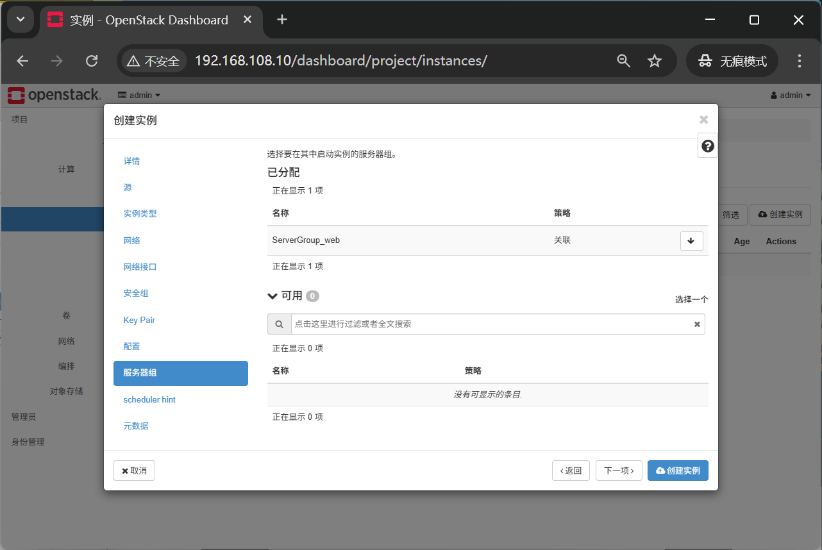Expand 计算 in the sidebar
The height and width of the screenshot is (550, 822).
pos(67,169)
